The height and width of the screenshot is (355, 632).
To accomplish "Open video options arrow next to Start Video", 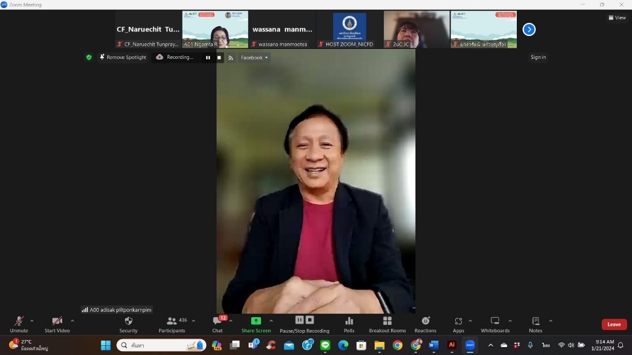I will pos(72,321).
